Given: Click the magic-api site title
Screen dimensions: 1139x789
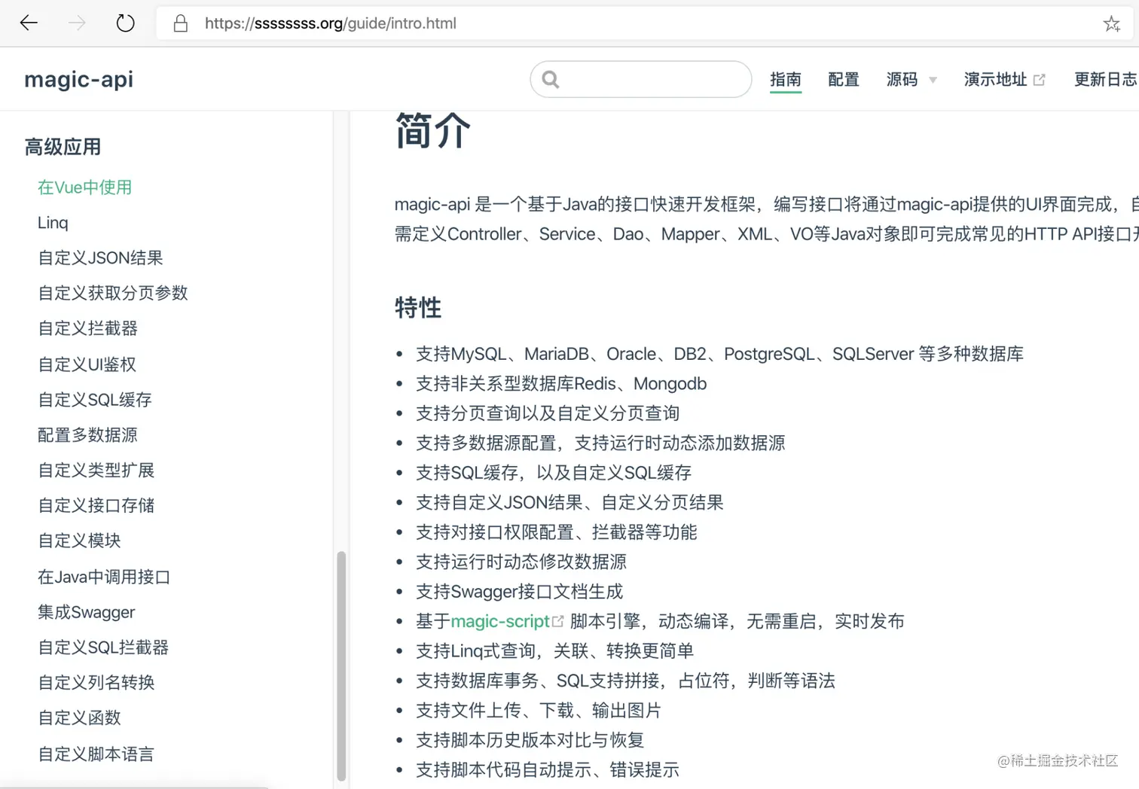Looking at the screenshot, I should click(78, 79).
